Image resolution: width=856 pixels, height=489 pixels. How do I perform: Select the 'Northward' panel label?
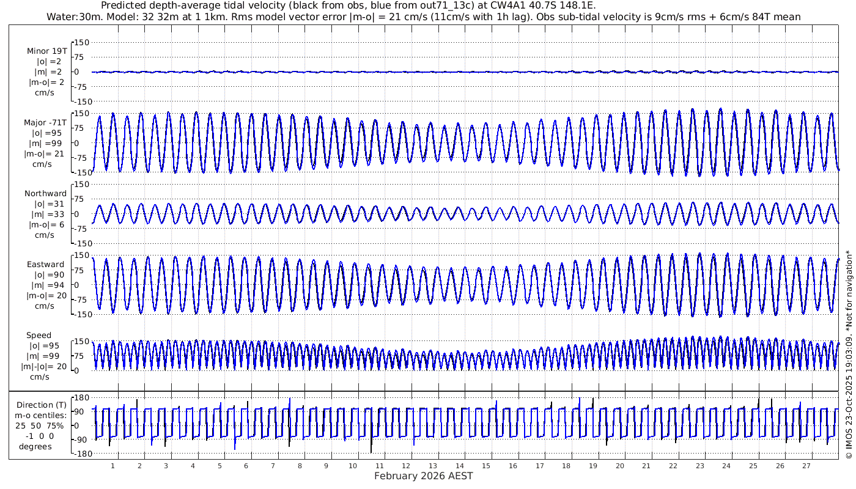pyautogui.click(x=45, y=194)
